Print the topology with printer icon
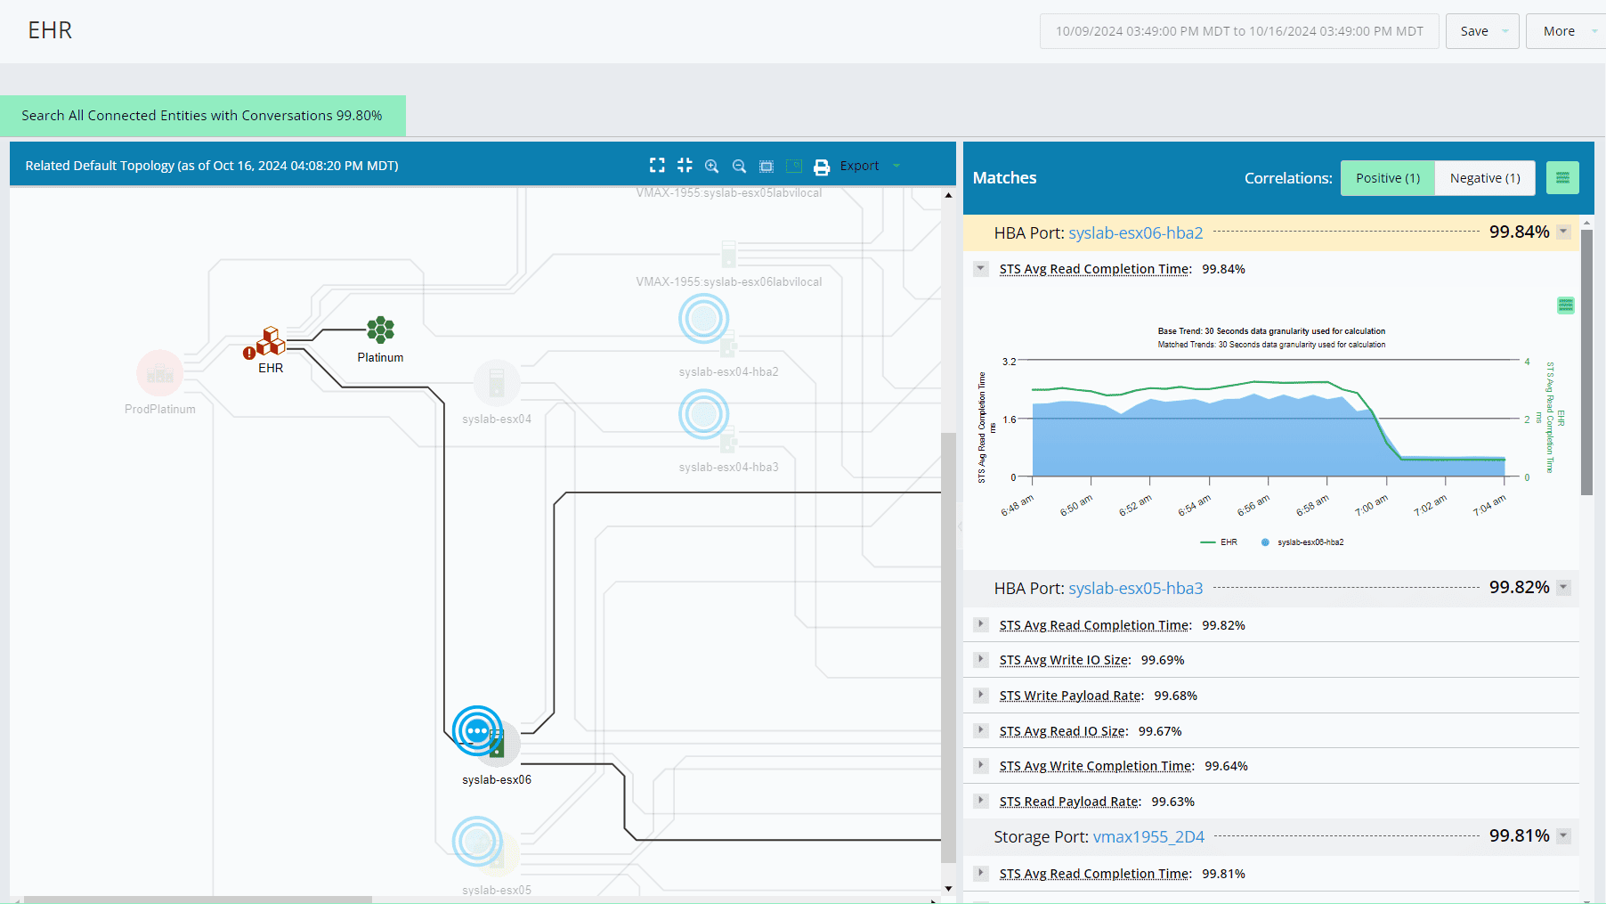The image size is (1606, 904). click(822, 167)
